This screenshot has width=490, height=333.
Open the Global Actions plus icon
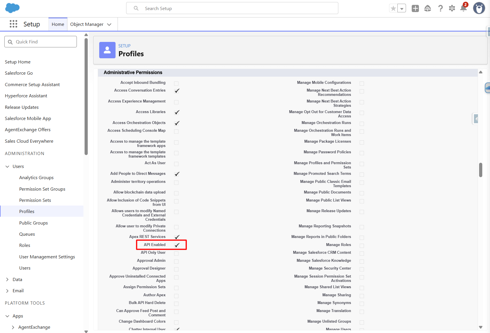415,8
